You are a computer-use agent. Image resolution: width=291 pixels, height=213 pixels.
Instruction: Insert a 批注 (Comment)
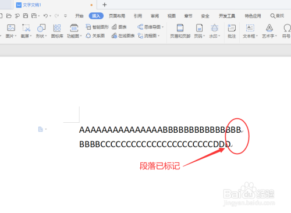(x=232, y=31)
